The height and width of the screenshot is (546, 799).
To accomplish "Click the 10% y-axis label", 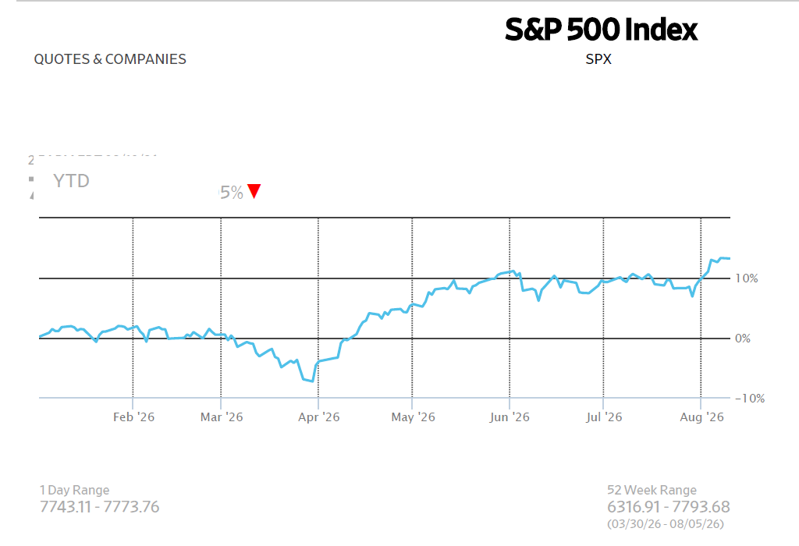I will pyautogui.click(x=747, y=278).
